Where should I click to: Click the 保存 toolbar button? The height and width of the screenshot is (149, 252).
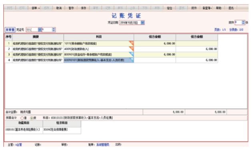pyautogui.click(x=84, y=8)
